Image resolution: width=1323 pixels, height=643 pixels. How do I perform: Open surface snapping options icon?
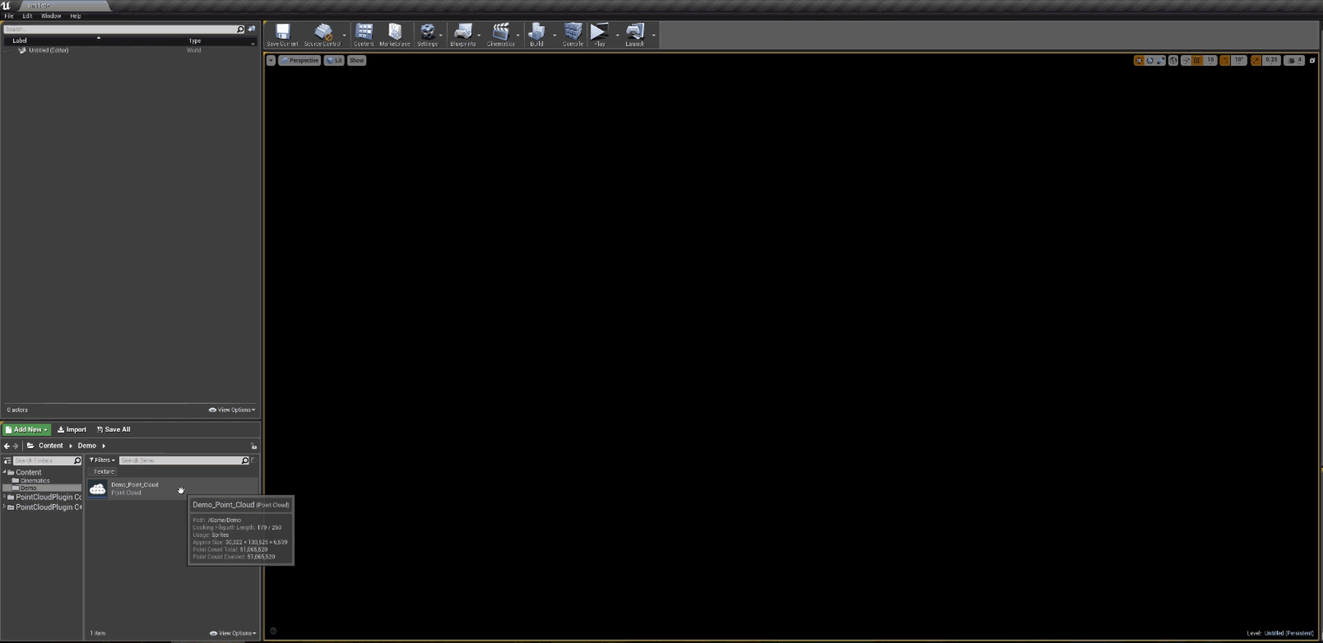pyautogui.click(x=1186, y=61)
